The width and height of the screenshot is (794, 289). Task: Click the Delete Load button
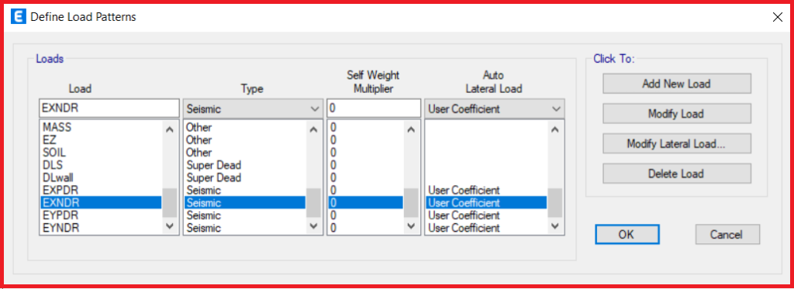point(676,174)
